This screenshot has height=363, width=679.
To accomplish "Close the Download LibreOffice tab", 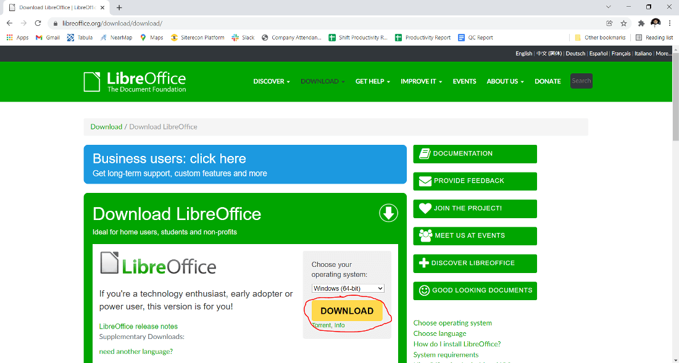I will (102, 7).
